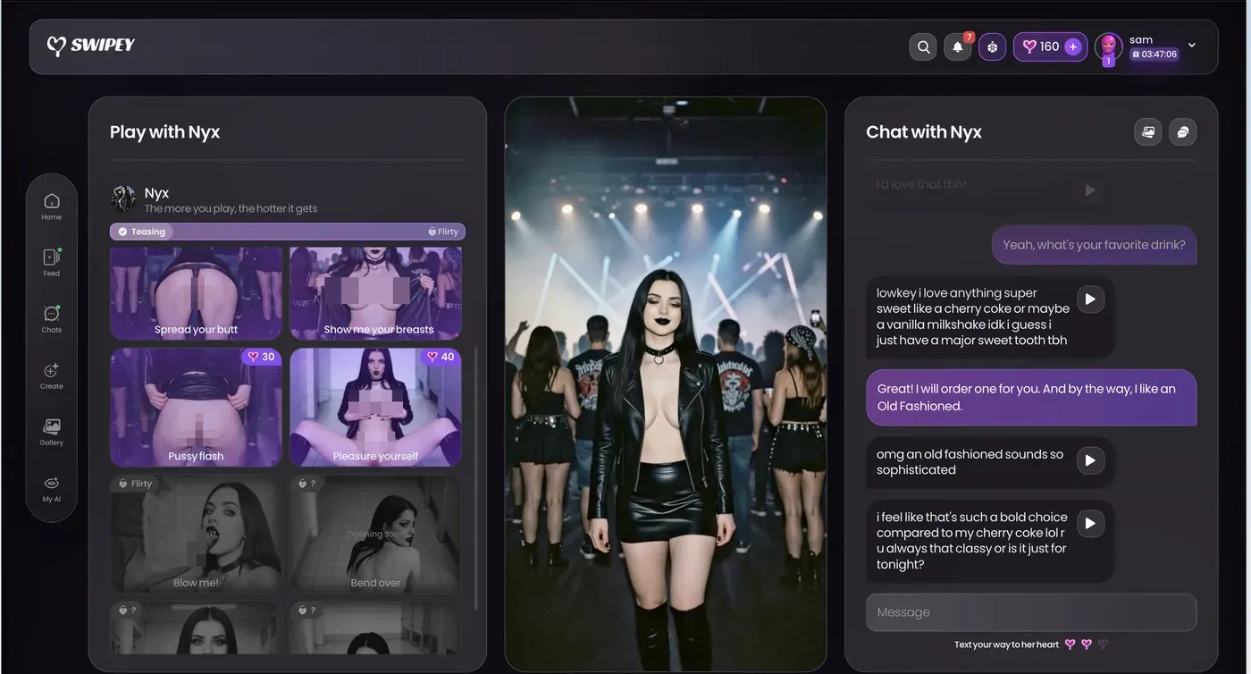The height and width of the screenshot is (674, 1251).
Task: Play the faded "I'd love that tbh" audio
Action: coord(1089,190)
